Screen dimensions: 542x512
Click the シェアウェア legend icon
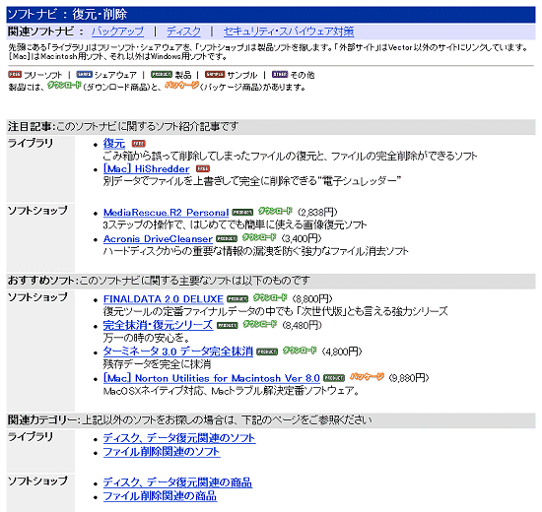click(x=85, y=74)
